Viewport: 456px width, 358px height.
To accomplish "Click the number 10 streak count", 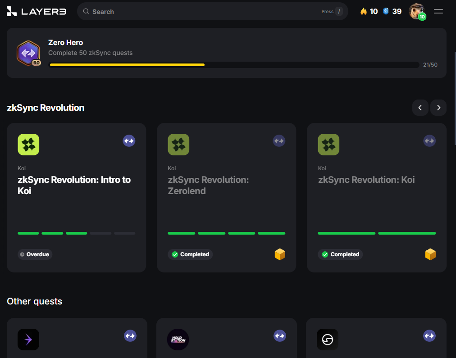I will 374,11.
